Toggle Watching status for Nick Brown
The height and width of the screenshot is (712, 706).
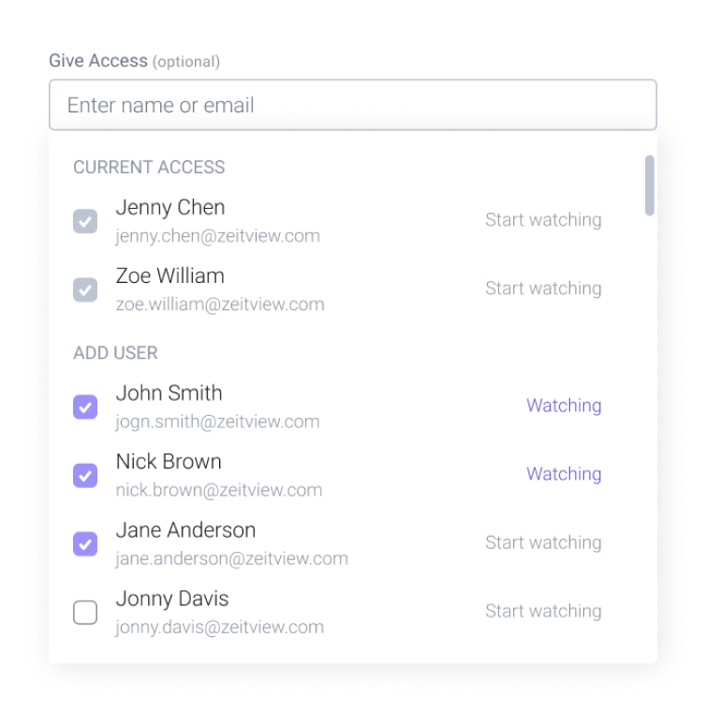(564, 474)
